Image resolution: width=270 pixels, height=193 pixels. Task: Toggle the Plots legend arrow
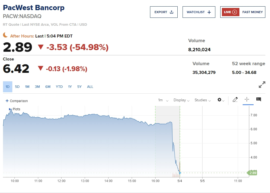(10, 109)
